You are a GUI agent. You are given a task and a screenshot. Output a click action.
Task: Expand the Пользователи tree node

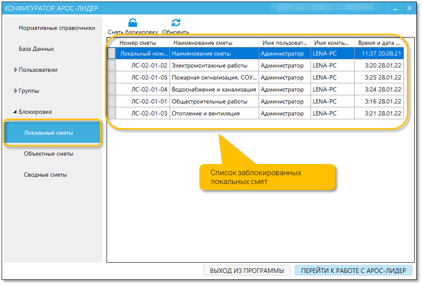coord(16,70)
